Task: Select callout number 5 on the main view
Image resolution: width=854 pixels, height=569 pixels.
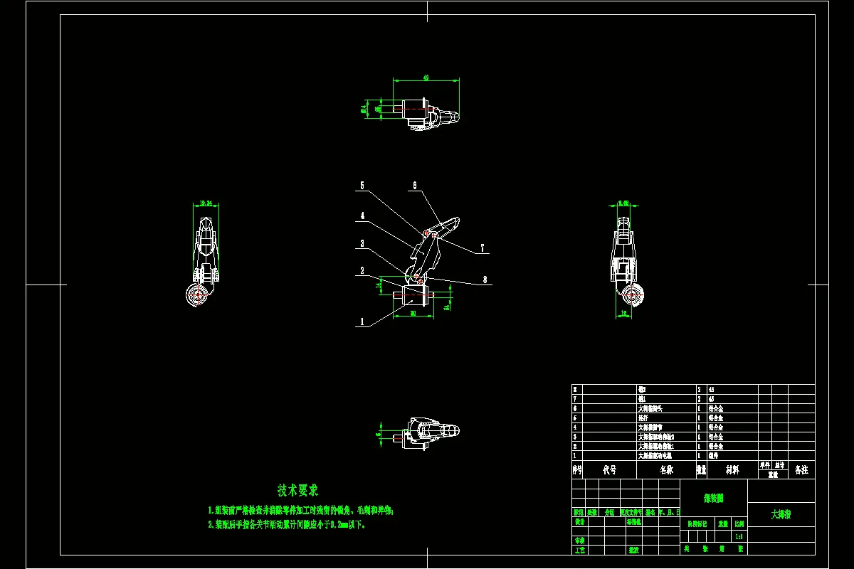Action: coord(362,186)
